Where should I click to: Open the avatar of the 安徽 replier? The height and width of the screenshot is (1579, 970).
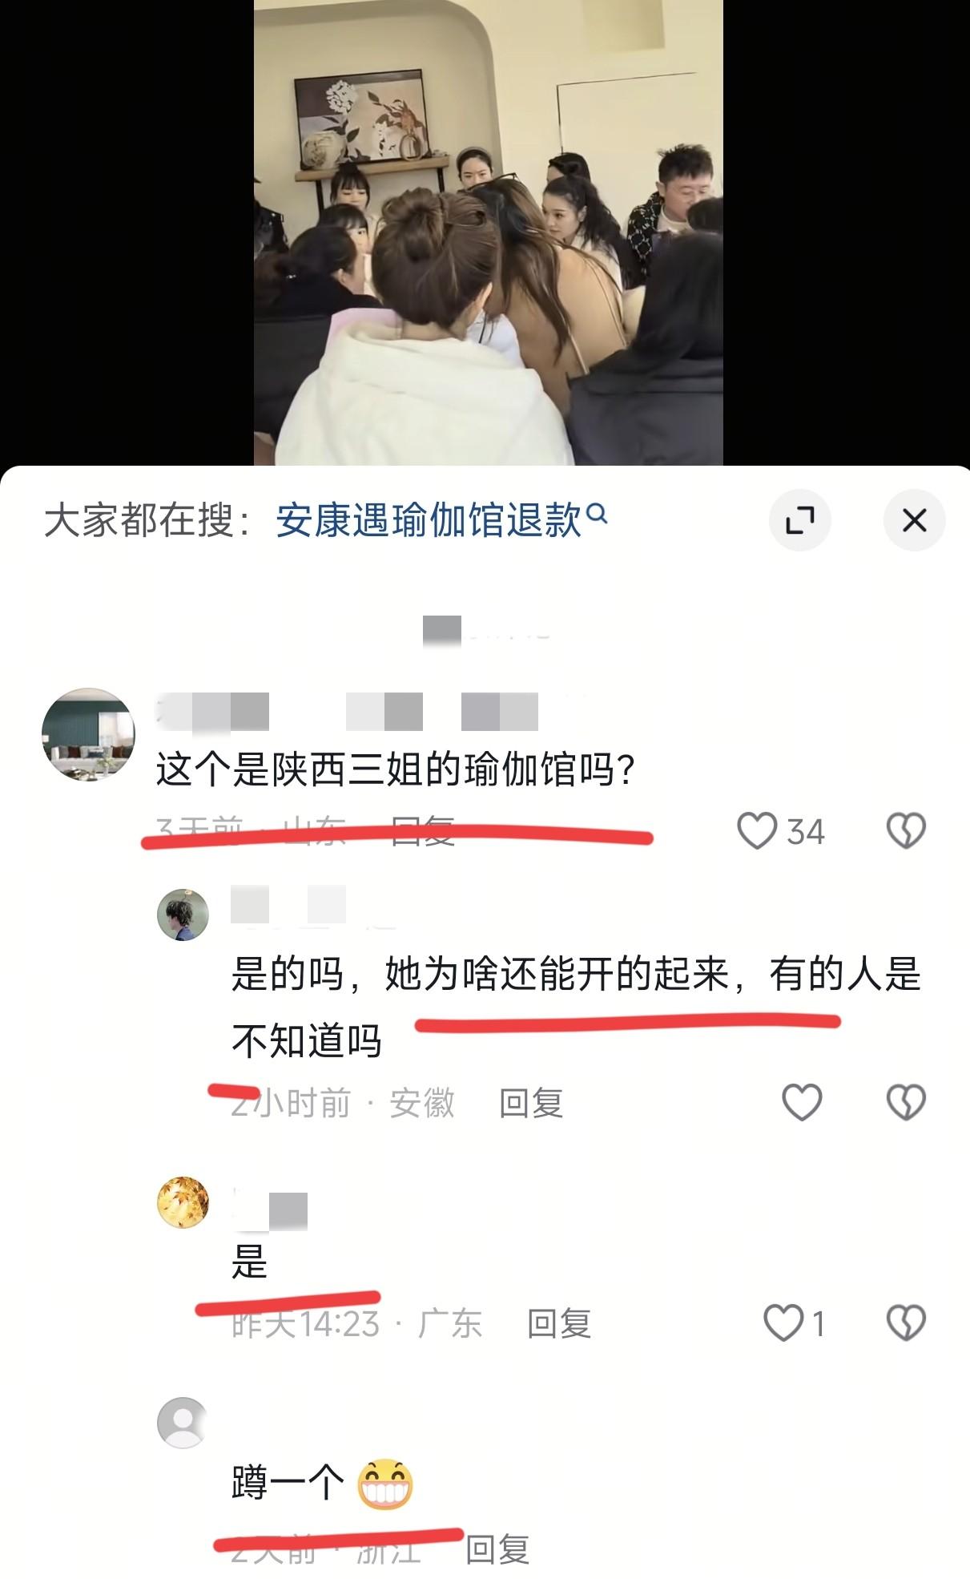tap(183, 915)
